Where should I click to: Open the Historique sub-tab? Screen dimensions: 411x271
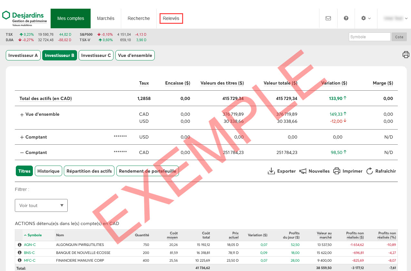pyautogui.click(x=48, y=171)
